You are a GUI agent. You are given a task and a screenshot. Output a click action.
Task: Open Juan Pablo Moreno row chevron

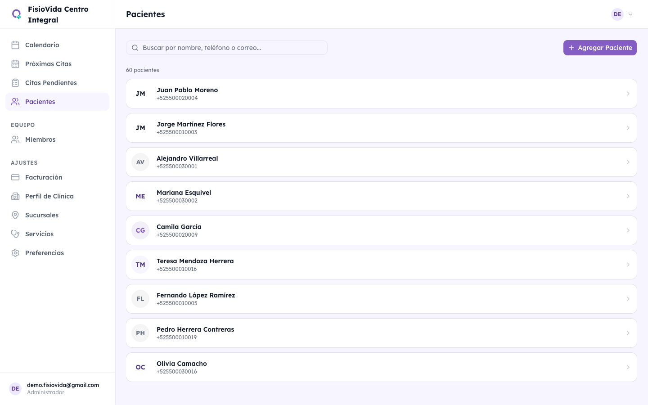pos(628,94)
